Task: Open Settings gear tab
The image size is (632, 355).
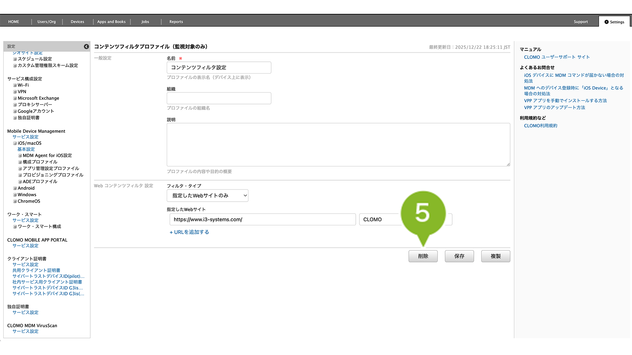Action: (614, 22)
